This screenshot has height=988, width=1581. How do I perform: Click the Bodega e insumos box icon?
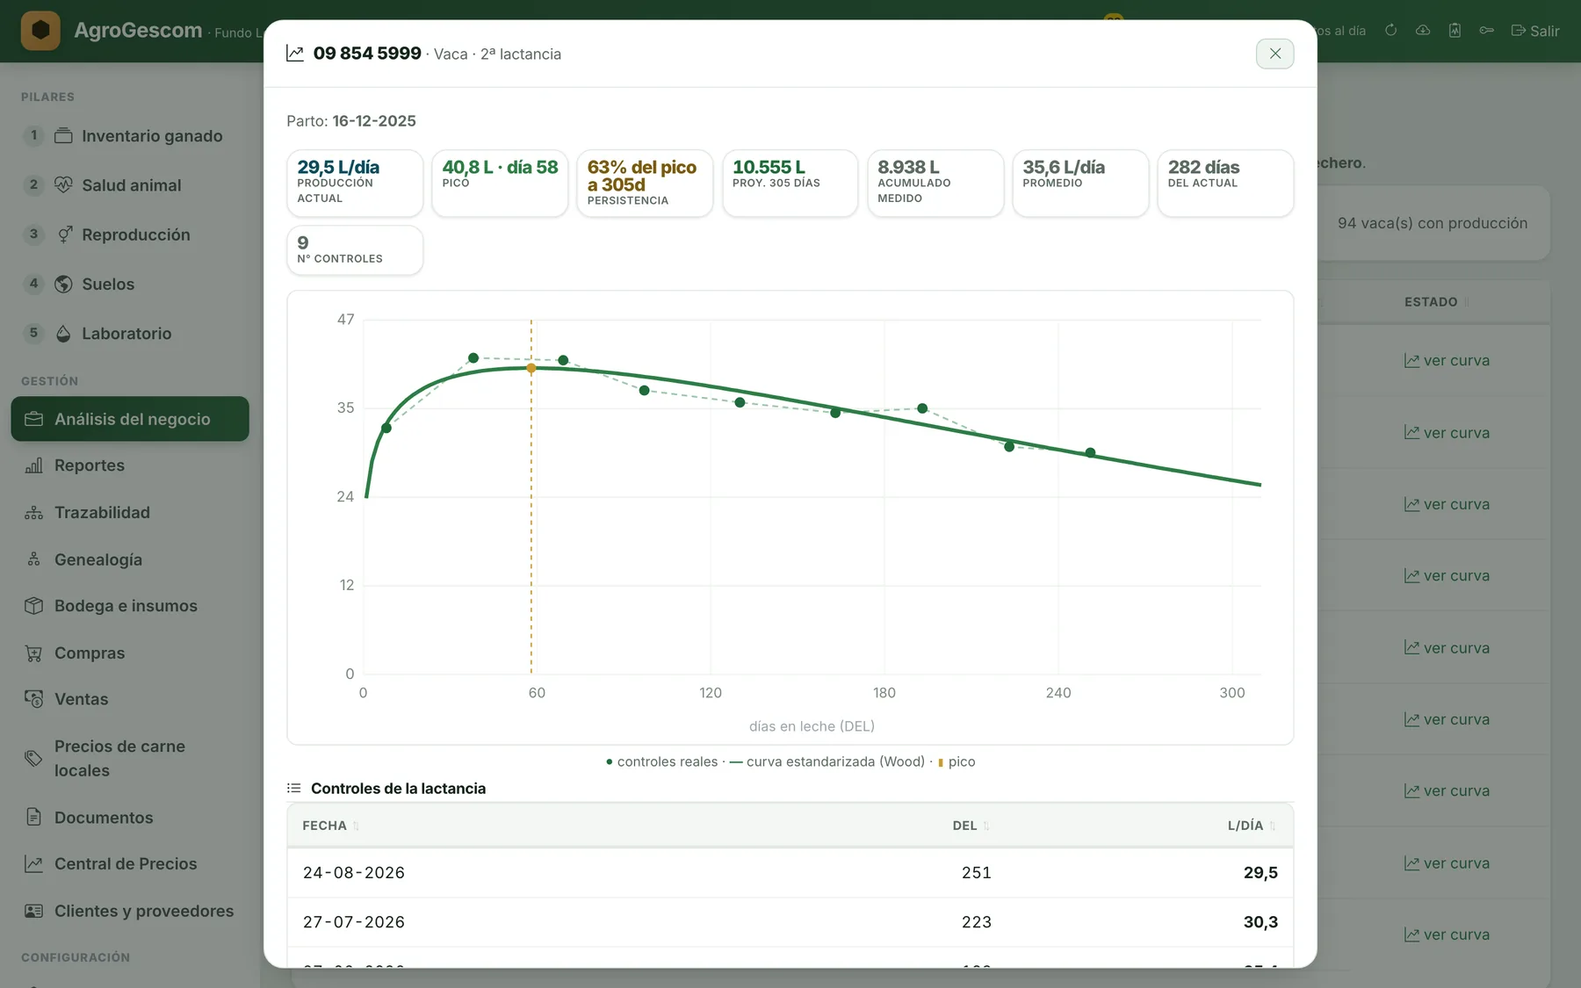tap(33, 606)
